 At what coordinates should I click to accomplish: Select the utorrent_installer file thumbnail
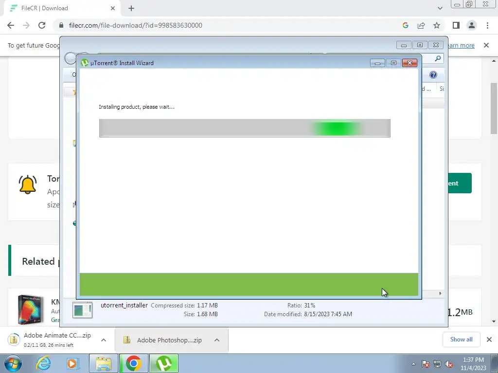(82, 310)
